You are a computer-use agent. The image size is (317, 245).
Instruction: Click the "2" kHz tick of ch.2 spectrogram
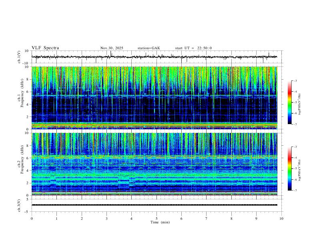[28, 183]
